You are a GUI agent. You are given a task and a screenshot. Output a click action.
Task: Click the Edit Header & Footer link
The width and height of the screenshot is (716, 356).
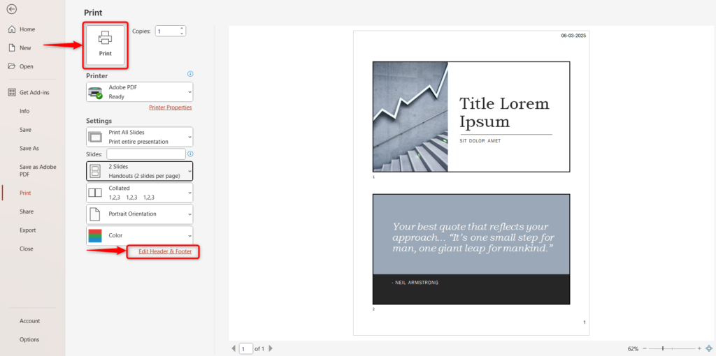pos(165,251)
